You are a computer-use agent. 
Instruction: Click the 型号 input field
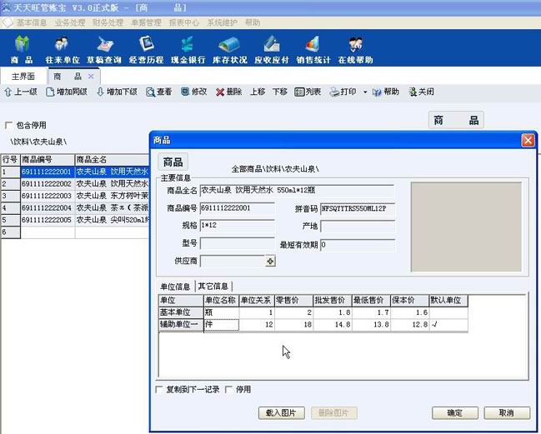[238, 243]
